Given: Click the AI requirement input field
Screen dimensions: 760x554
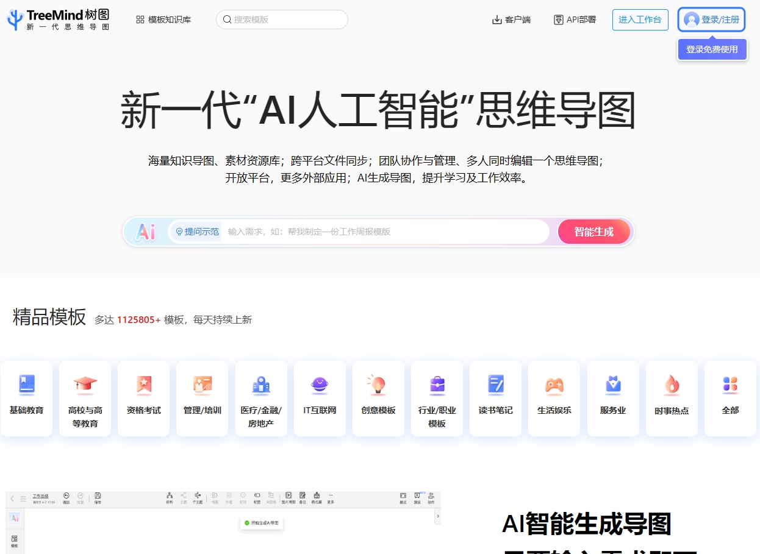Looking at the screenshot, I should [x=384, y=232].
